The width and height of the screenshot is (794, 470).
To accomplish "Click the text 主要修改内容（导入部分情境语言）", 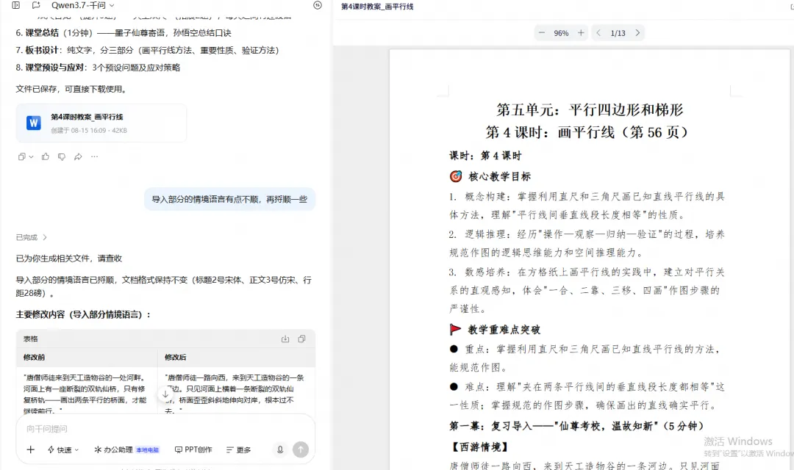I will [84, 315].
